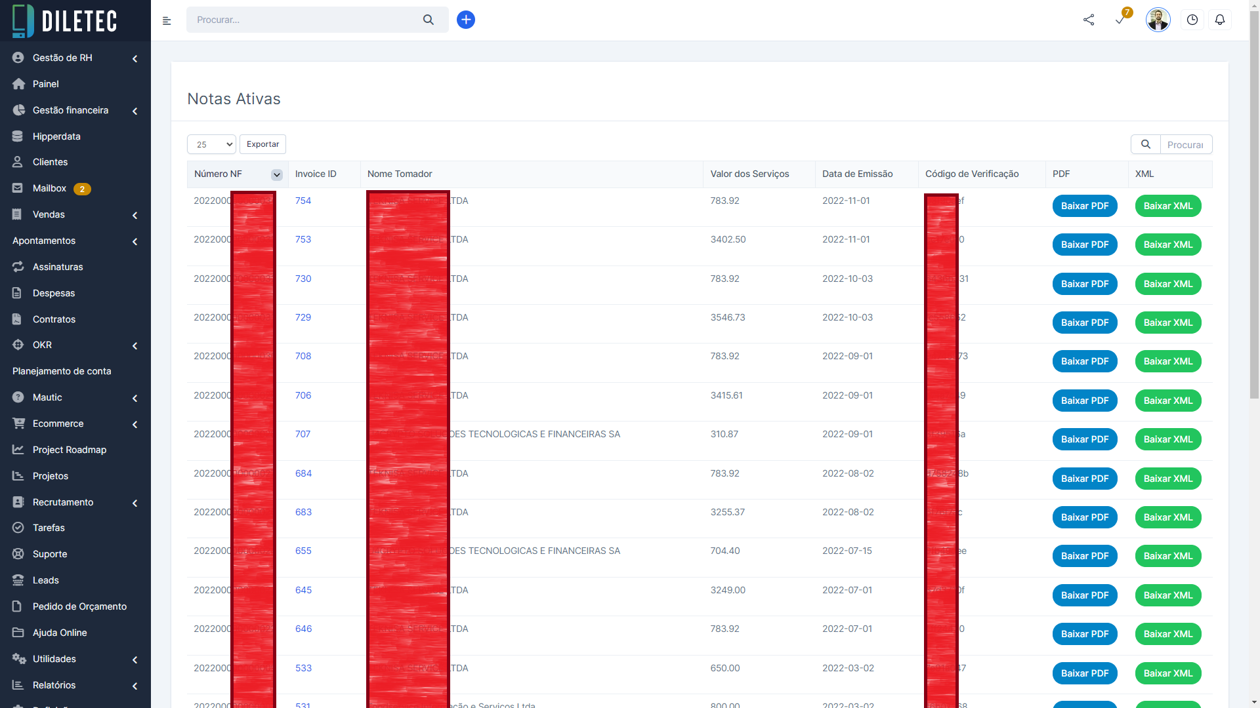Screen dimensions: 1260x708
Task: Click the table Procurar input field
Action: [1185, 145]
